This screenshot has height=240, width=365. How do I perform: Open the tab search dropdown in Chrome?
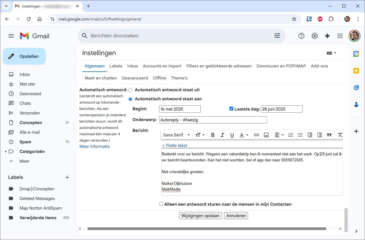(6, 6)
